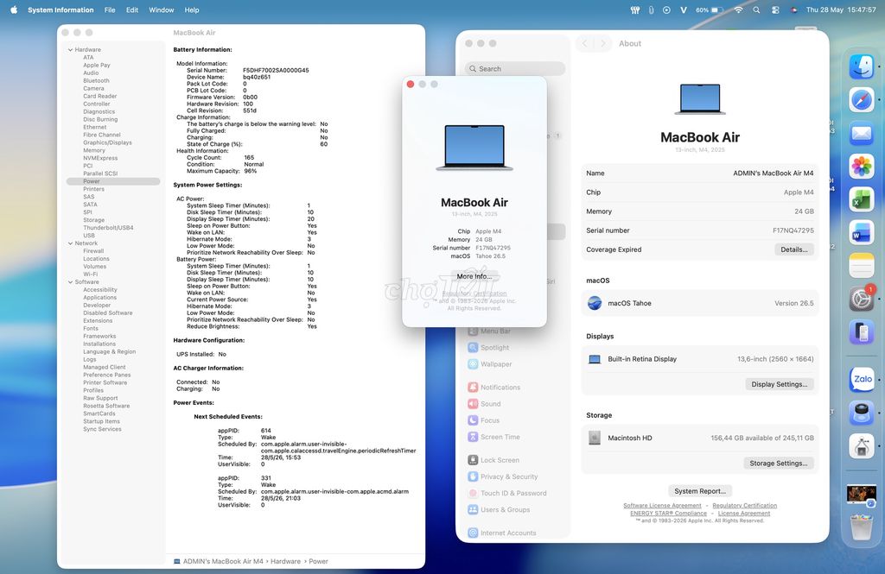Select Graphics/Displays in sidebar
The image size is (885, 574).
pos(107,142)
